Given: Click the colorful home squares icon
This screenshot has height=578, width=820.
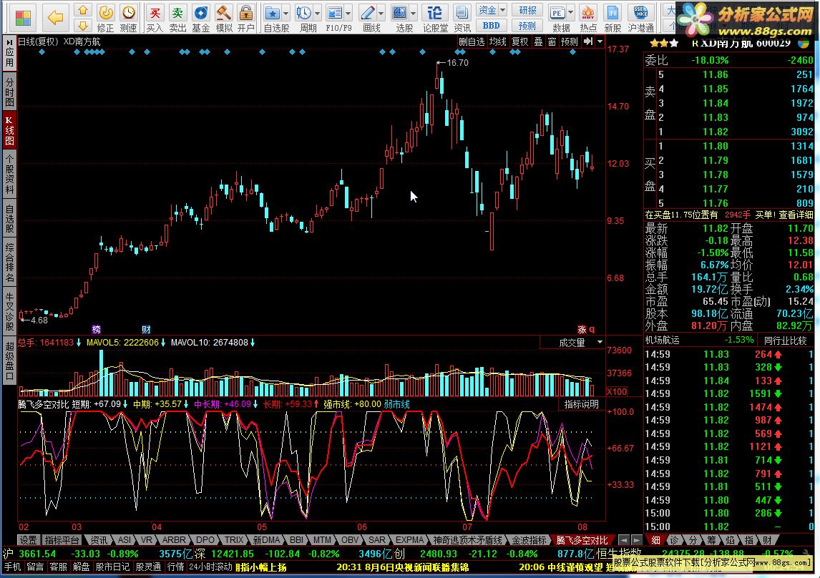Looking at the screenshot, I should tap(22, 17).
